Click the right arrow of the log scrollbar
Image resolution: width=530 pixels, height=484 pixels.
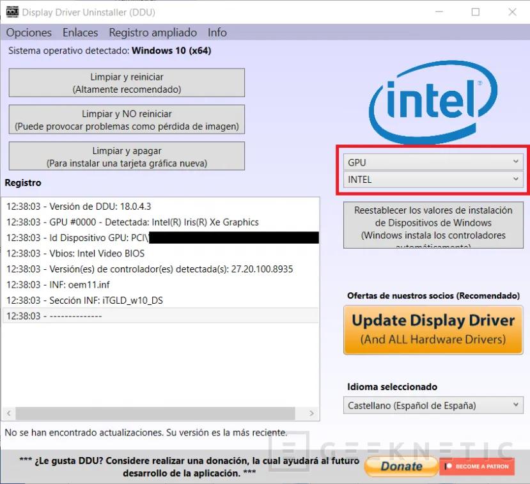point(313,413)
